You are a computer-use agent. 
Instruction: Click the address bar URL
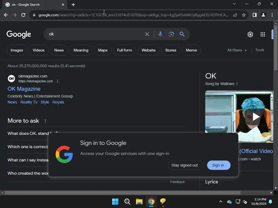pyautogui.click(x=133, y=15)
